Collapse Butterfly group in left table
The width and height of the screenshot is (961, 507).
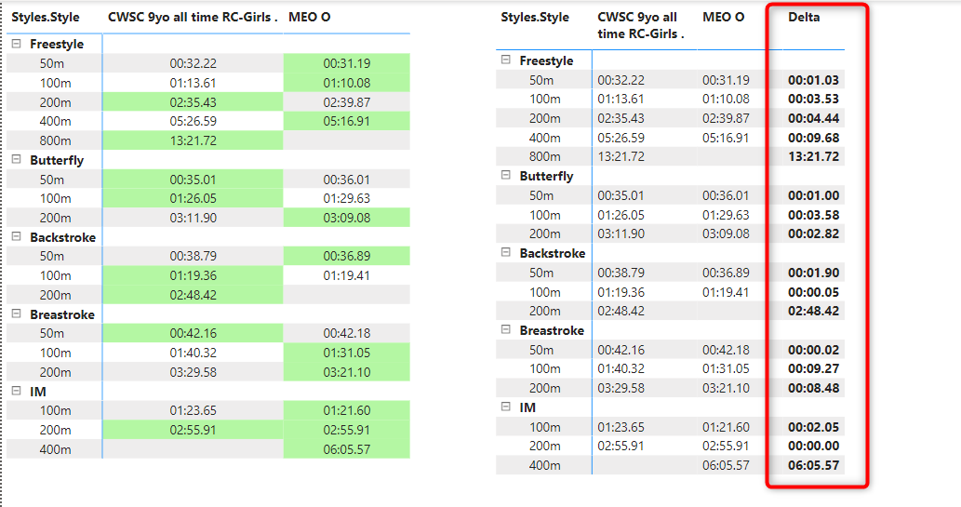click(17, 159)
